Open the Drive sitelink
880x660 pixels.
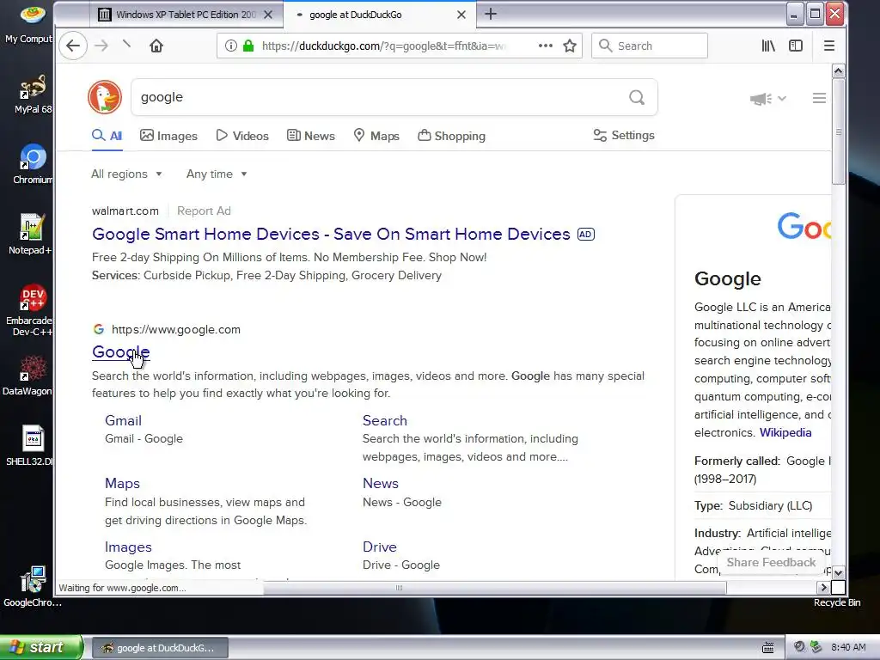[379, 547]
